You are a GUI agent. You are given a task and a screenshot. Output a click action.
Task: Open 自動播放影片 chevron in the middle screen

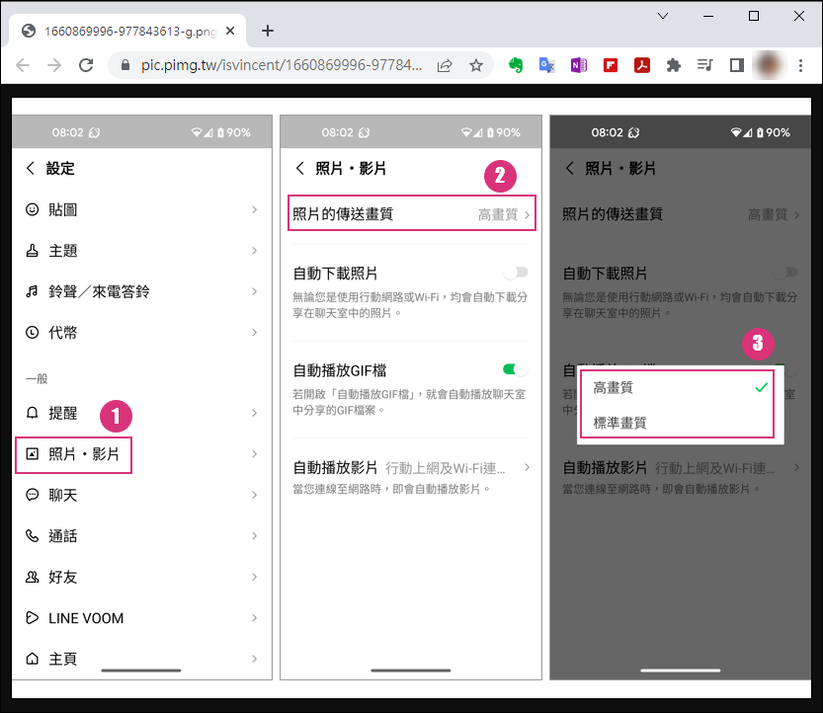[527, 467]
